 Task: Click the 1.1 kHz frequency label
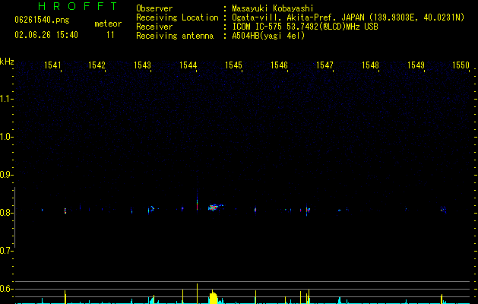(x=6, y=99)
